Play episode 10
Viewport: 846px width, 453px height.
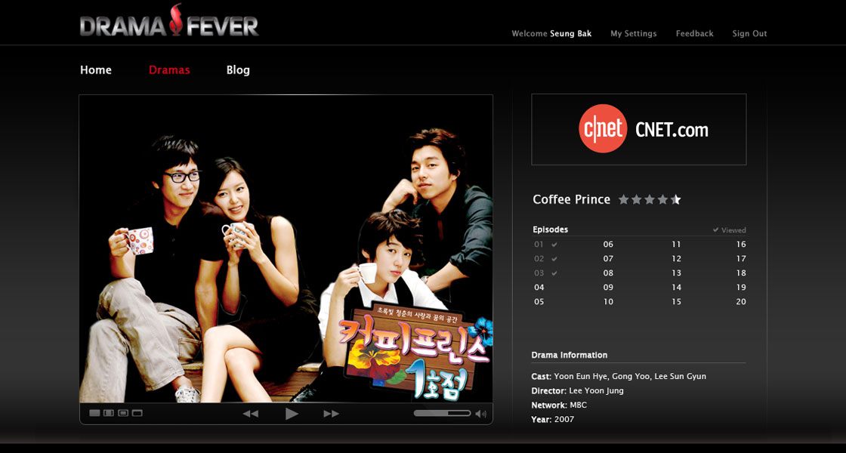coord(608,302)
